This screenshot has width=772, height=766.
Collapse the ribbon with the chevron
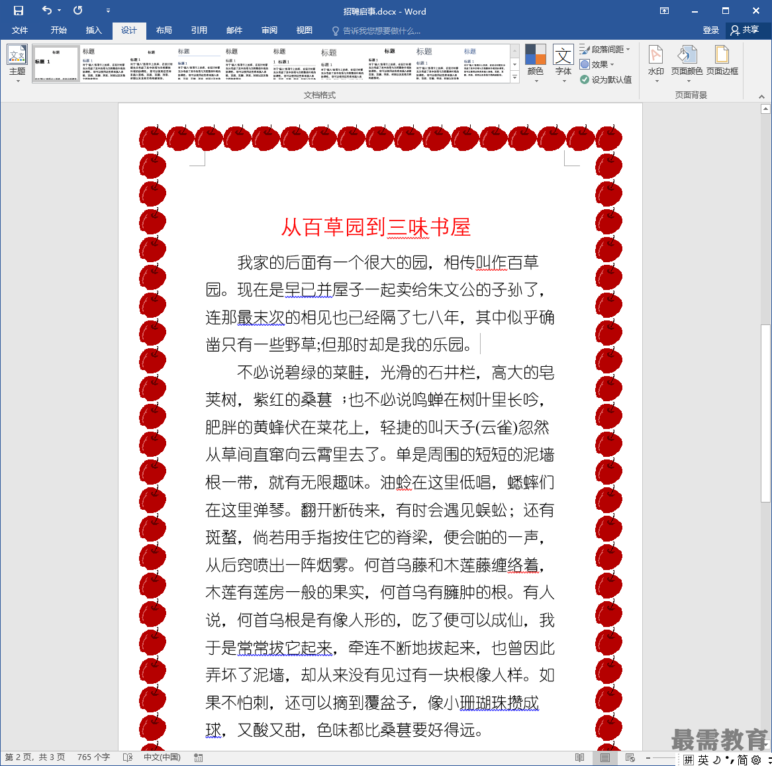click(761, 97)
